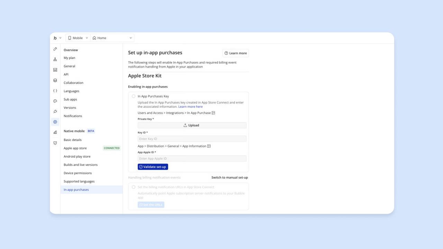Viewport: 443px width, 249px height.
Task: Click the Native mobile heading
Action: pos(74,131)
